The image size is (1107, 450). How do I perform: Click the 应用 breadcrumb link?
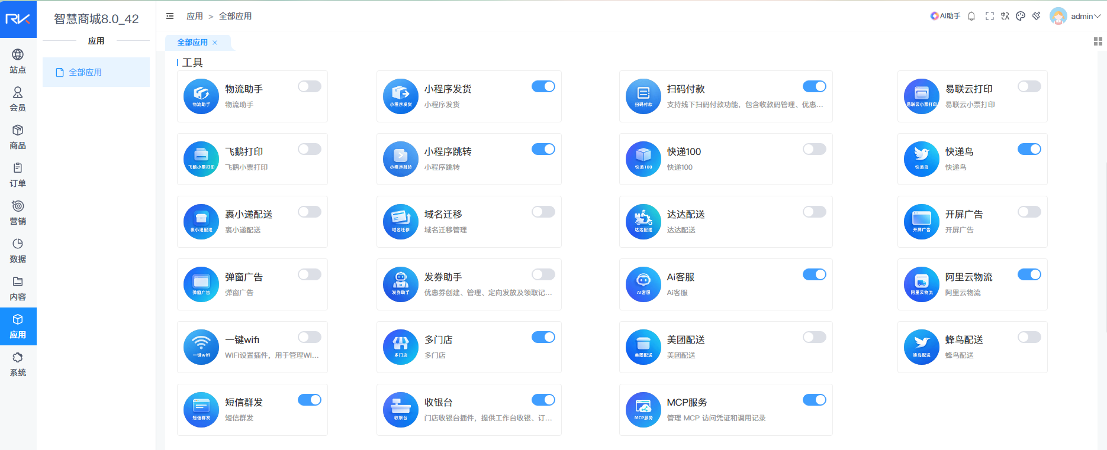pos(195,16)
